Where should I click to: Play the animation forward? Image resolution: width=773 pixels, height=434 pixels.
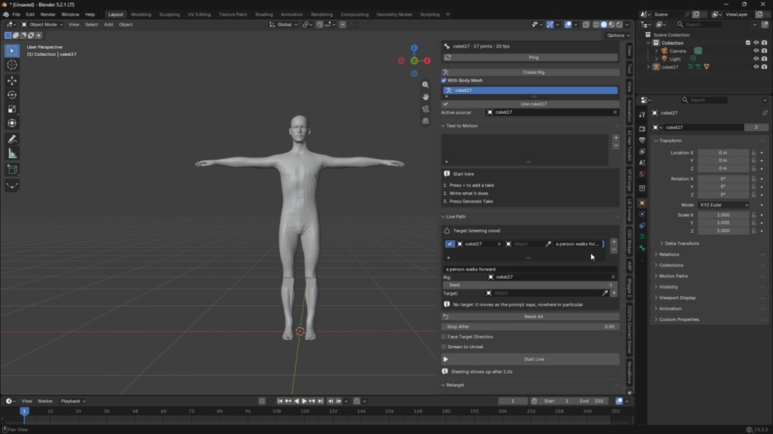click(x=304, y=401)
